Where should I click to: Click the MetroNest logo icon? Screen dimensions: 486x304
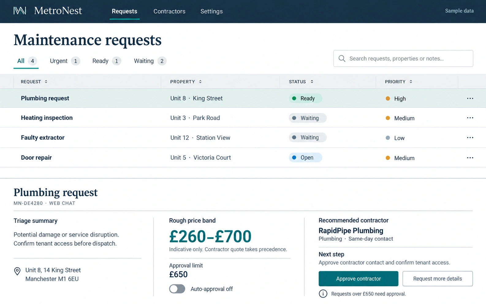[20, 11]
